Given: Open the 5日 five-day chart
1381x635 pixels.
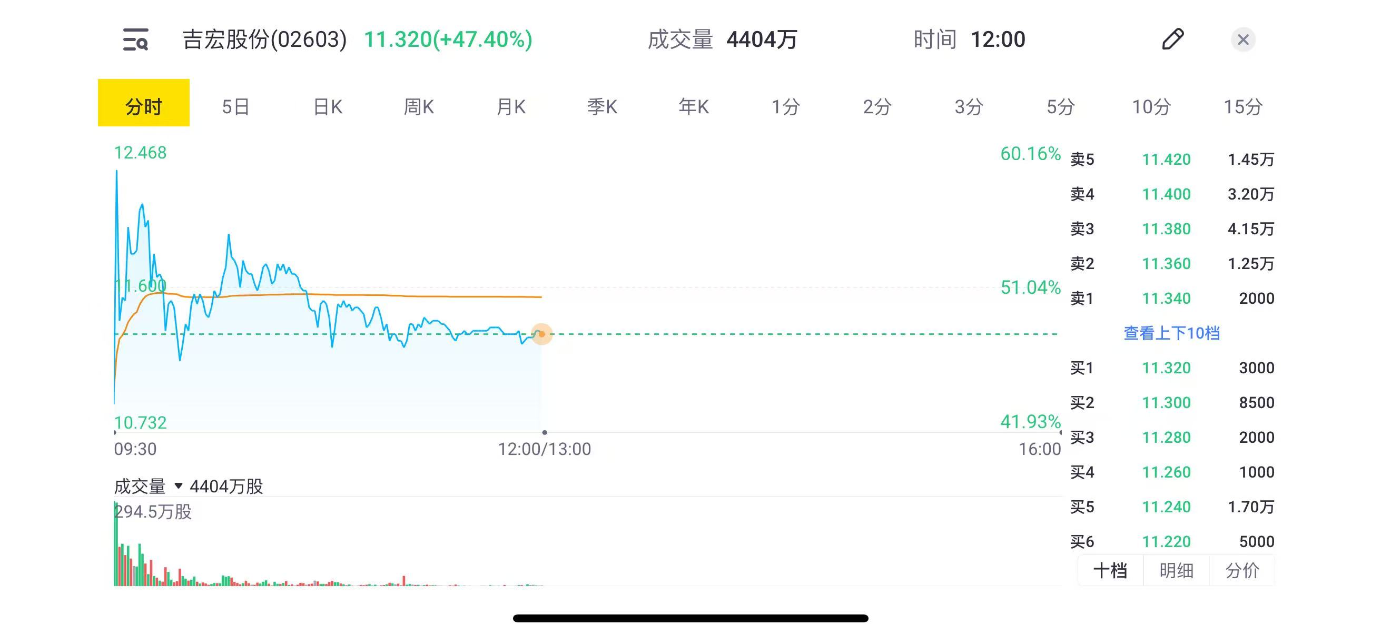Looking at the screenshot, I should 235,107.
